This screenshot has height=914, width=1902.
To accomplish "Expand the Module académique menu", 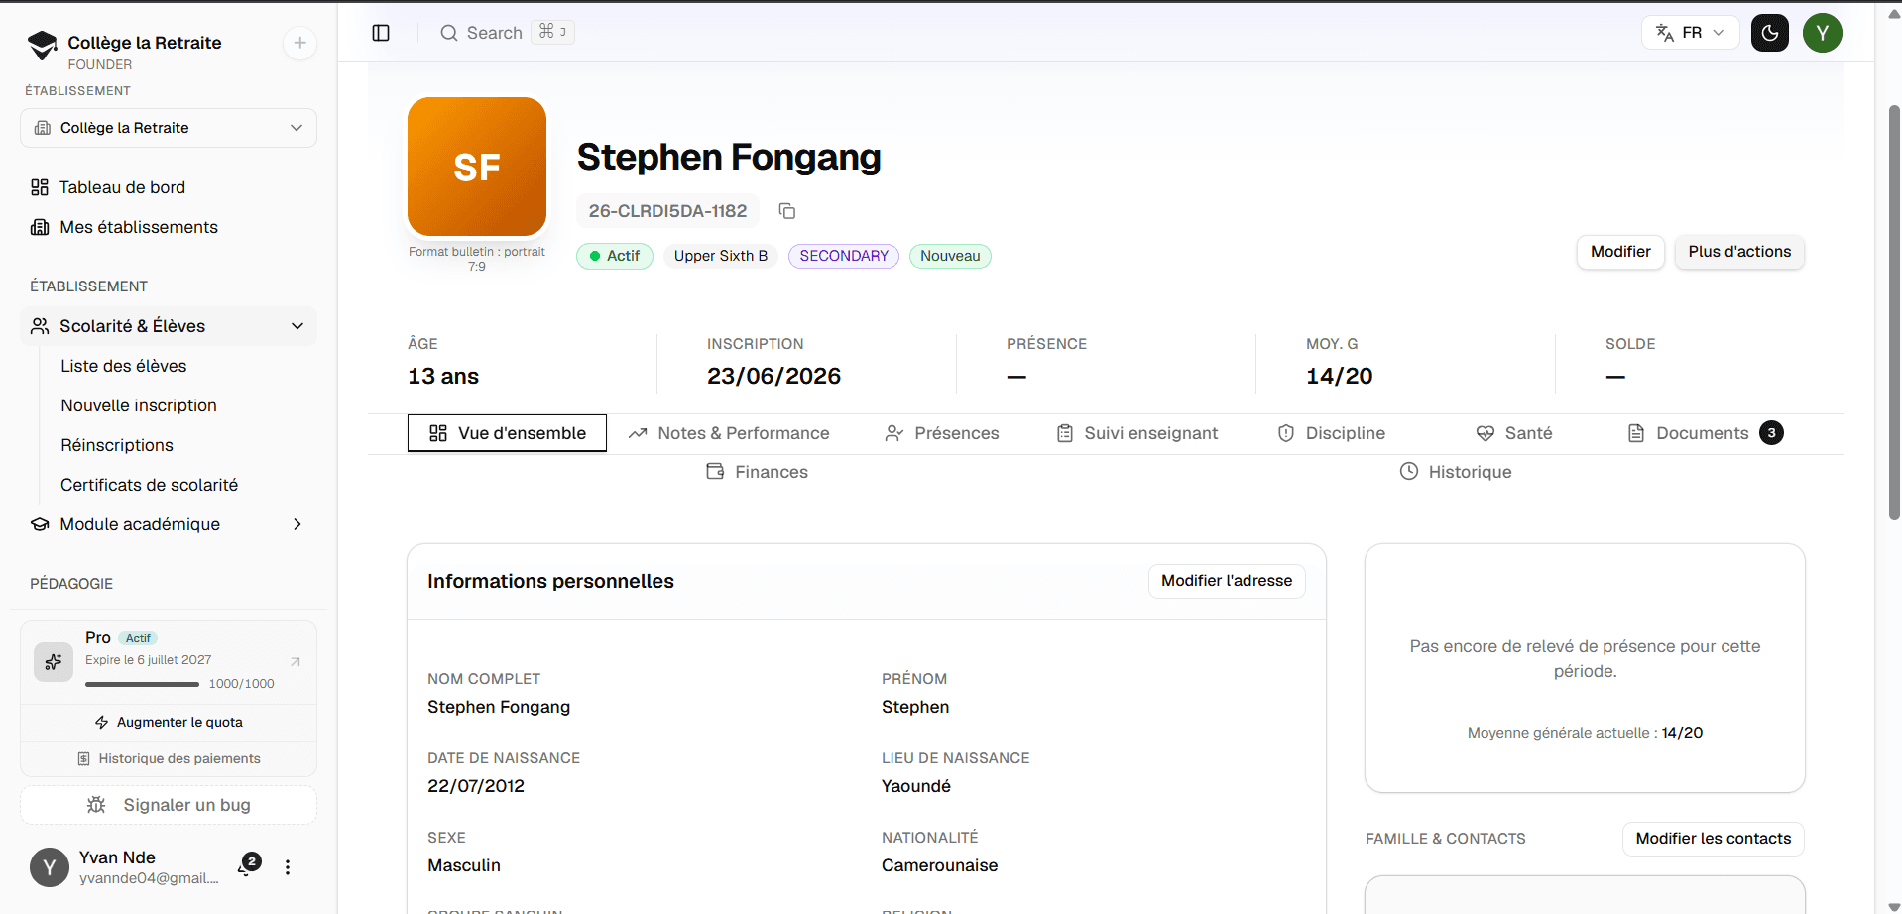I will pos(169,524).
